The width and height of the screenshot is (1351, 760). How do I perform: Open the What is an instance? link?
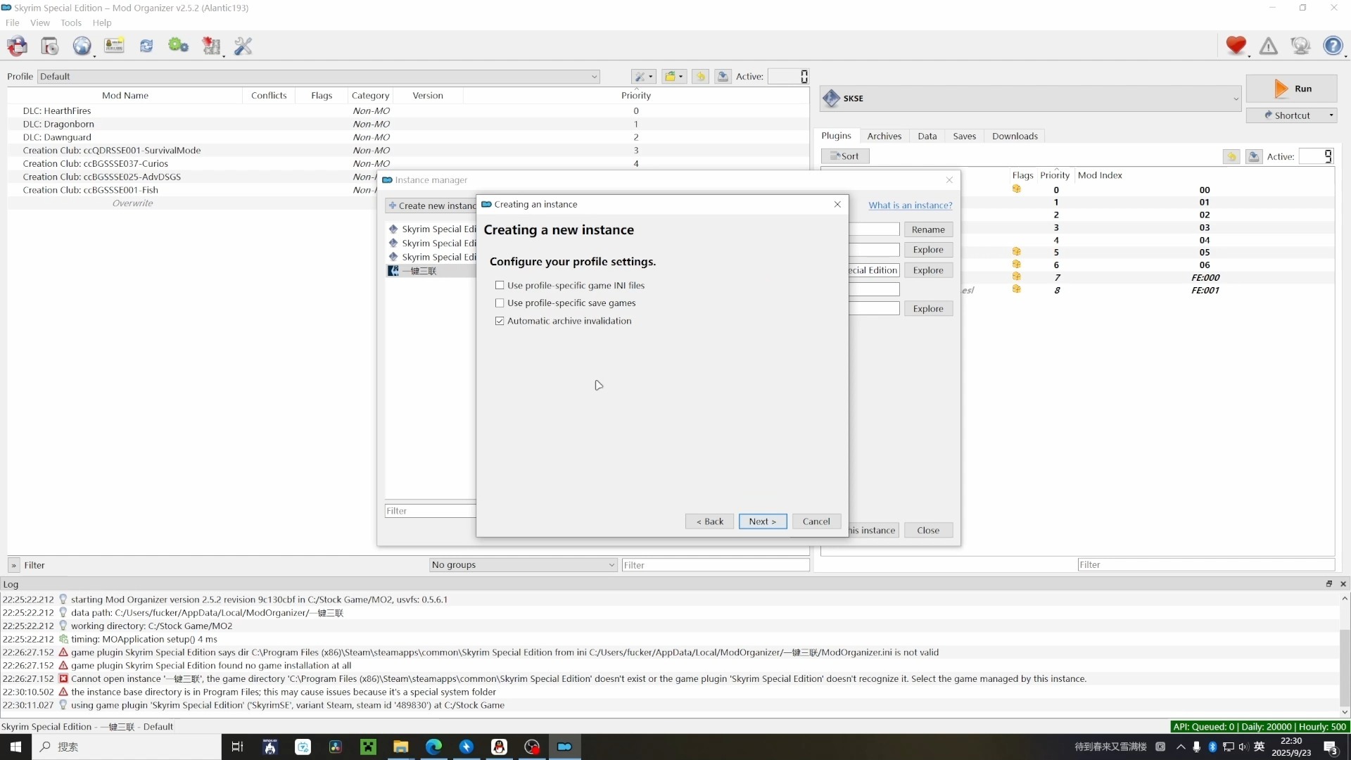pos(910,205)
